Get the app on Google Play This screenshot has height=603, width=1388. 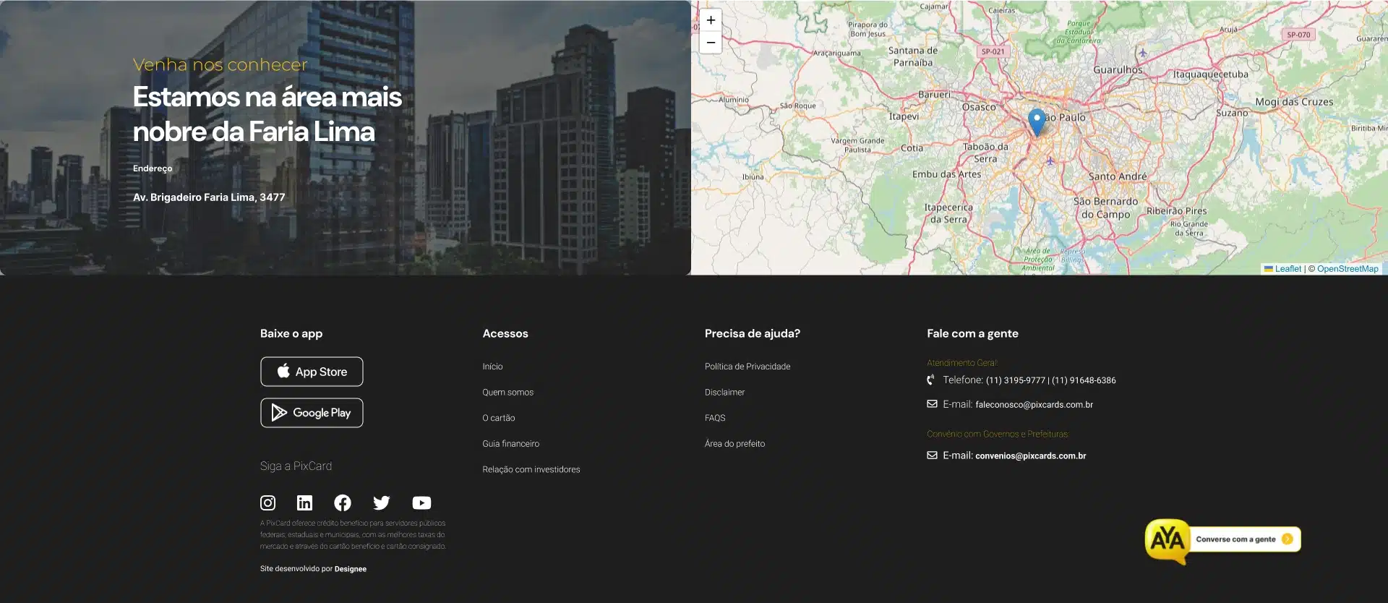coord(312,413)
